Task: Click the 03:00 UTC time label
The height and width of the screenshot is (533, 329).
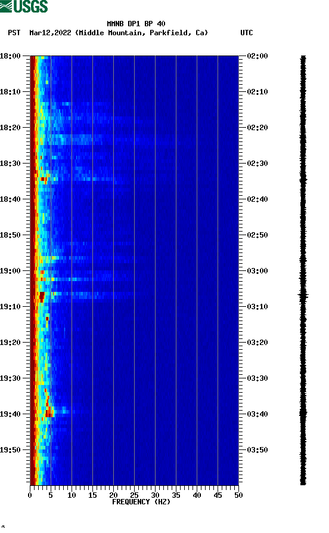Action: (257, 271)
